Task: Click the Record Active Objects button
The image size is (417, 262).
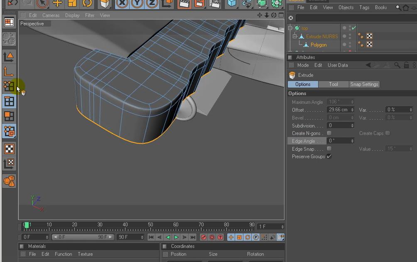Action: tap(204, 237)
